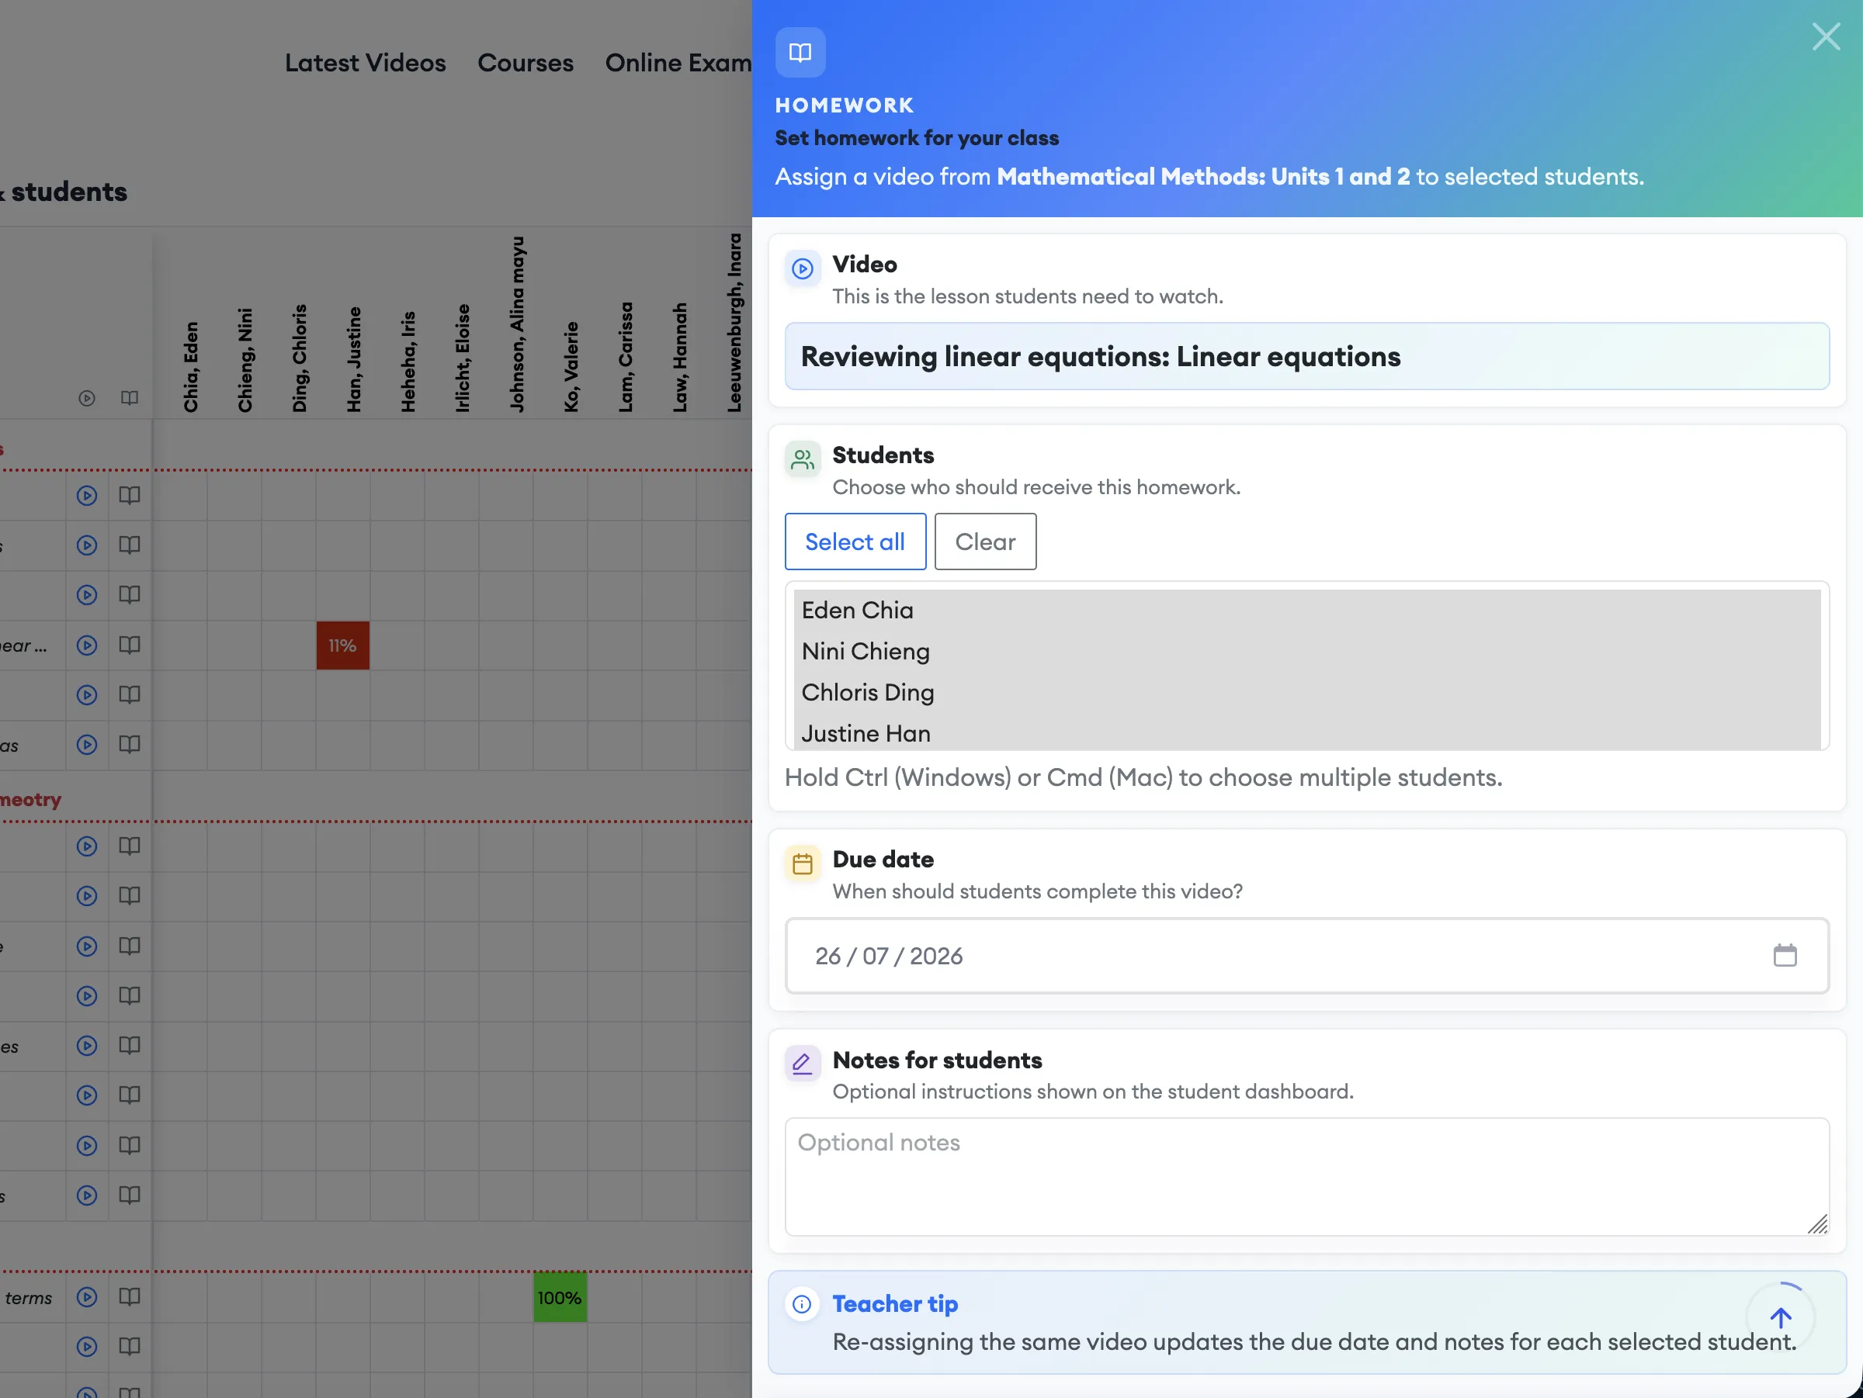Open Courses in top navigation
The image size is (1863, 1398).
pyautogui.click(x=526, y=63)
